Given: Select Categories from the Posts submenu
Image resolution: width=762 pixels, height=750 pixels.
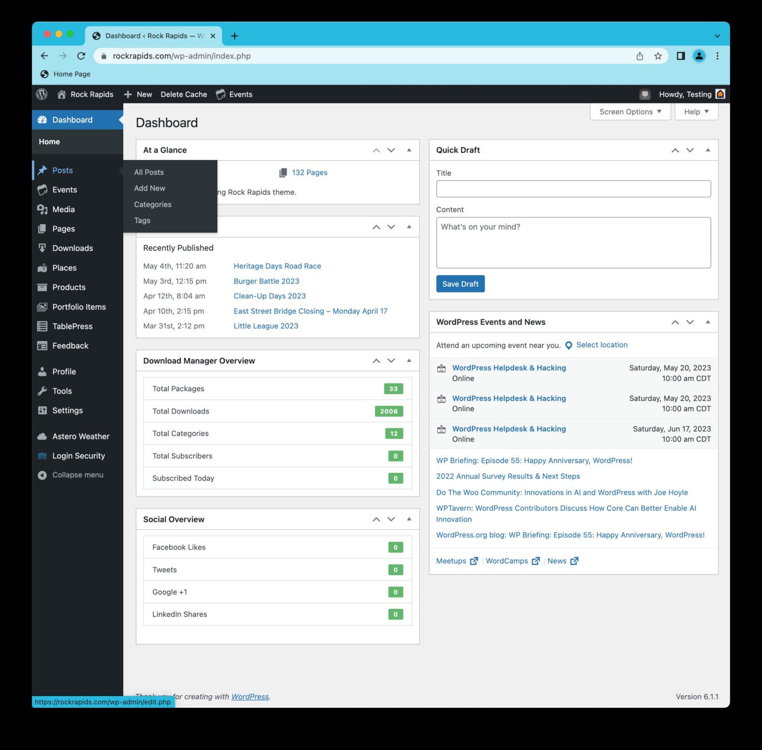Looking at the screenshot, I should tap(152, 204).
